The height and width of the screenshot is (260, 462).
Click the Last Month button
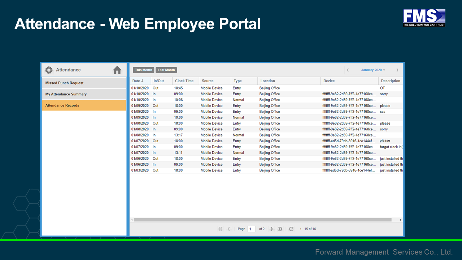pyautogui.click(x=166, y=70)
